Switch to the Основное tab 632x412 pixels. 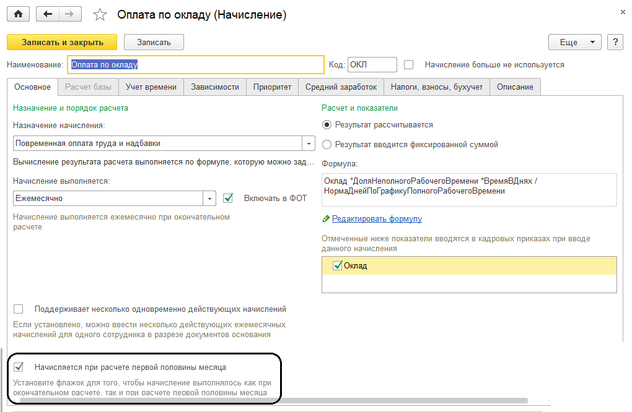(x=33, y=87)
